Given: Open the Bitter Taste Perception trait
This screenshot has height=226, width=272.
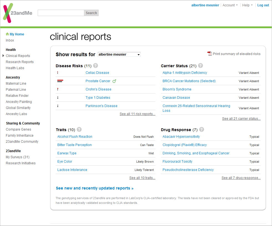Looking at the screenshot, I should 75,145.
